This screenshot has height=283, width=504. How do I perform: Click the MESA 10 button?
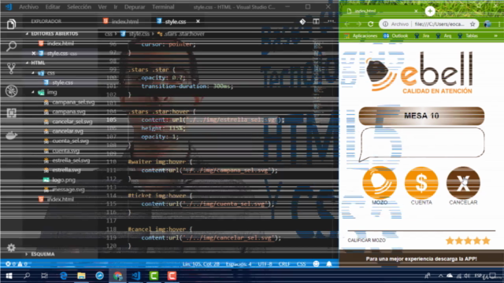[421, 116]
